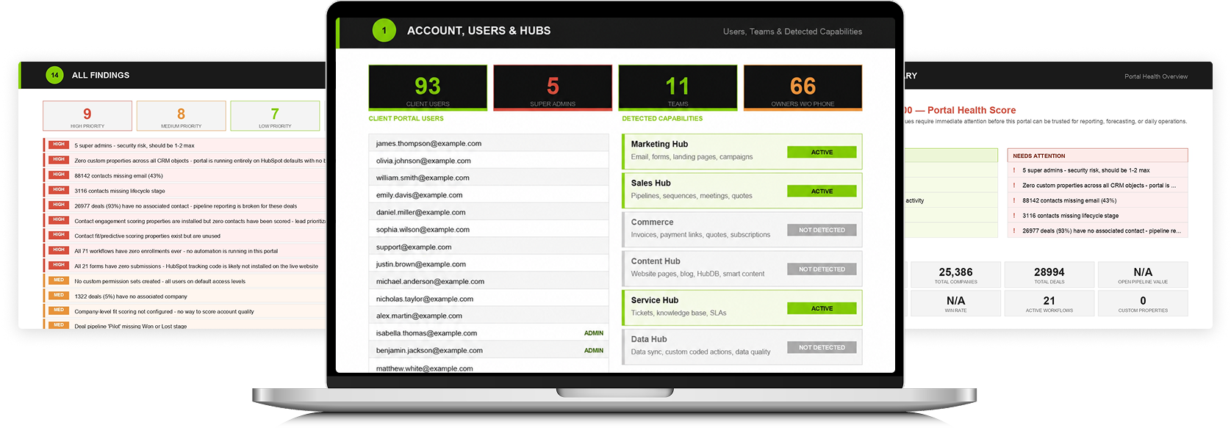Click MED badge beside 'No custom permission sets' finding
The height and width of the screenshot is (433, 1231).
(x=59, y=280)
